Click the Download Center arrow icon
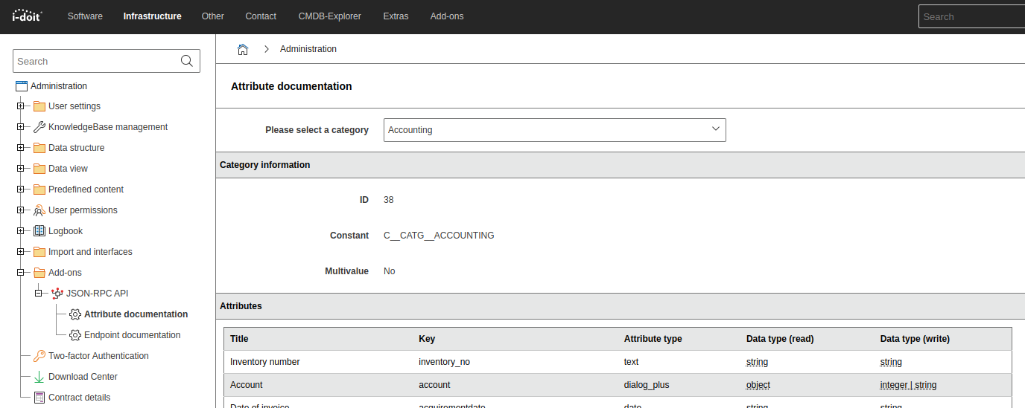 point(39,377)
